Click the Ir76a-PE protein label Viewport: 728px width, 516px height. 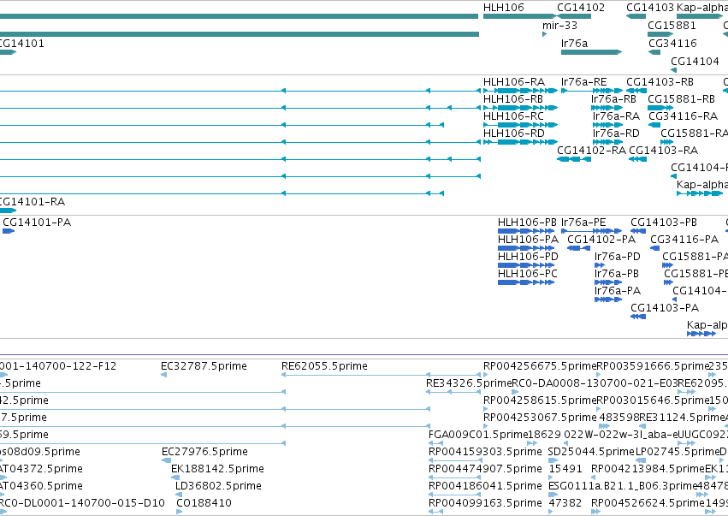point(583,222)
